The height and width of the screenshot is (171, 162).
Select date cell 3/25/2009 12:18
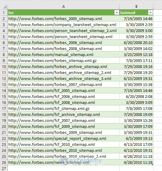point(136,55)
